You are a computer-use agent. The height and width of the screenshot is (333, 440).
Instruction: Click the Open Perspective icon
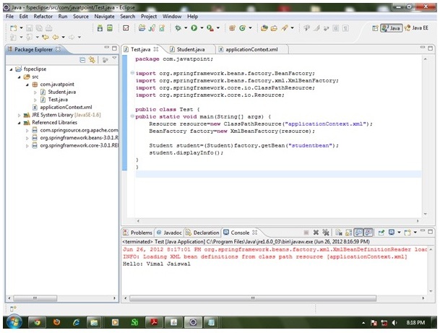click(375, 28)
